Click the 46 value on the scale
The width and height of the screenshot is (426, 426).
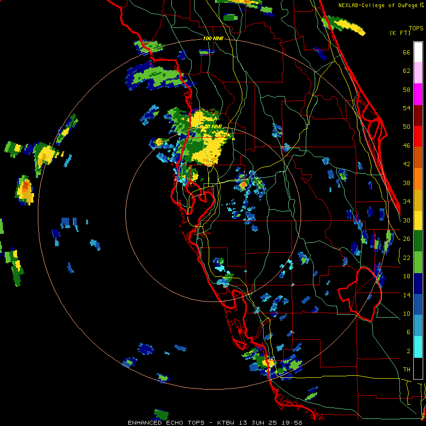[407, 146]
